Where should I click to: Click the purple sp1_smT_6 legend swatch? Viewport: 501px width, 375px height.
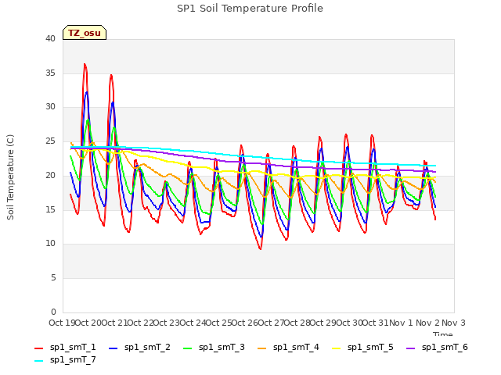[410, 348]
